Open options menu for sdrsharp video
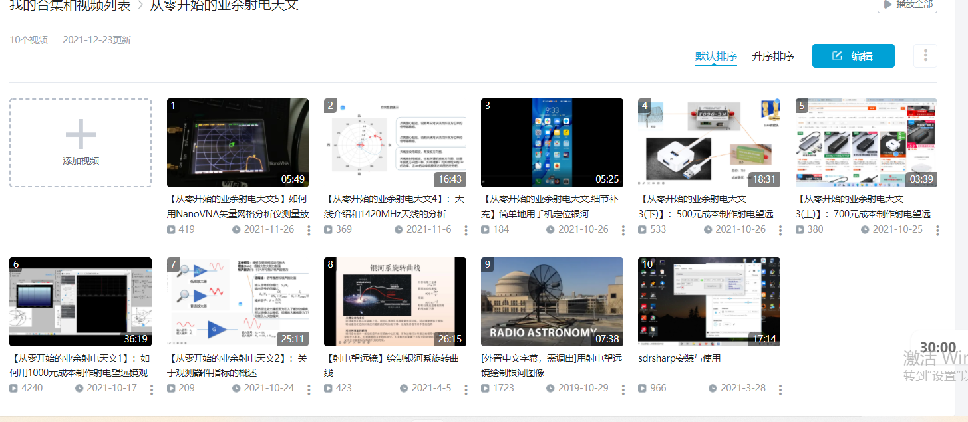This screenshot has width=968, height=422. (x=780, y=389)
